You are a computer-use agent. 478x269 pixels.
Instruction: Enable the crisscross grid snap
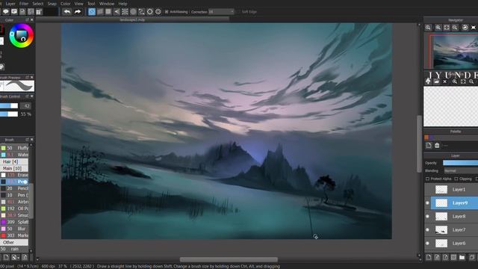(108, 12)
